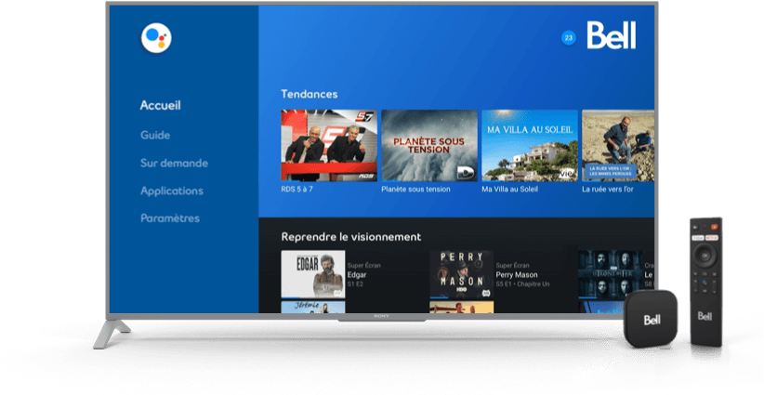This screenshot has height=395, width=764.
Task: Click the Discovery 'D' logo on Planète thumbnail
Action: 466,172
